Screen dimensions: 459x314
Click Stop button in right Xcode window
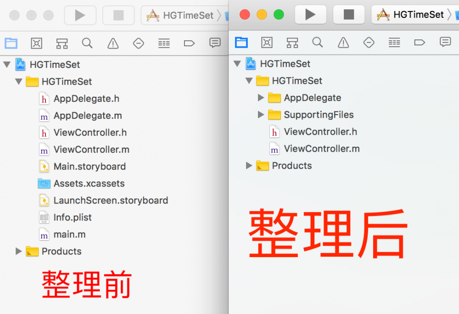(349, 14)
